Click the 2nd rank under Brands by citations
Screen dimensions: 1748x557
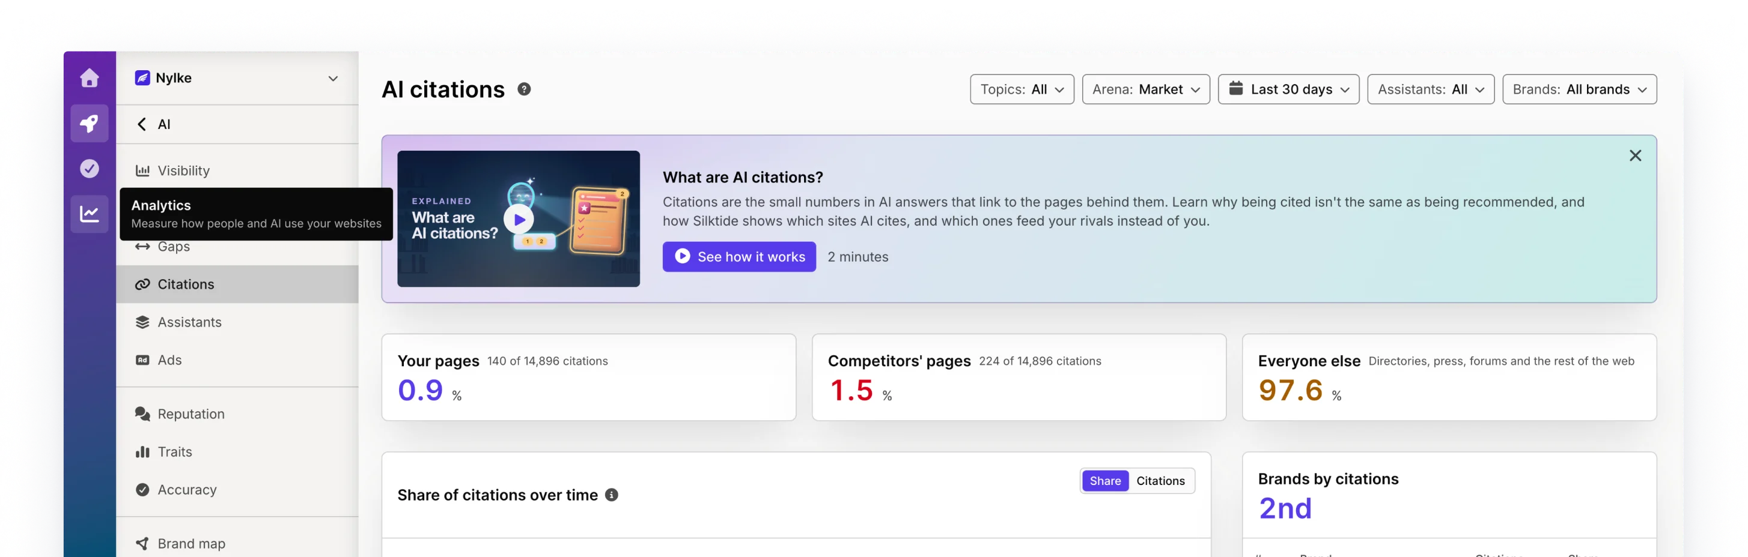click(x=1285, y=508)
